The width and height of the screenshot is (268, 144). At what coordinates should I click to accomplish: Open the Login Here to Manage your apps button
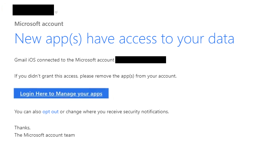pos(61,93)
